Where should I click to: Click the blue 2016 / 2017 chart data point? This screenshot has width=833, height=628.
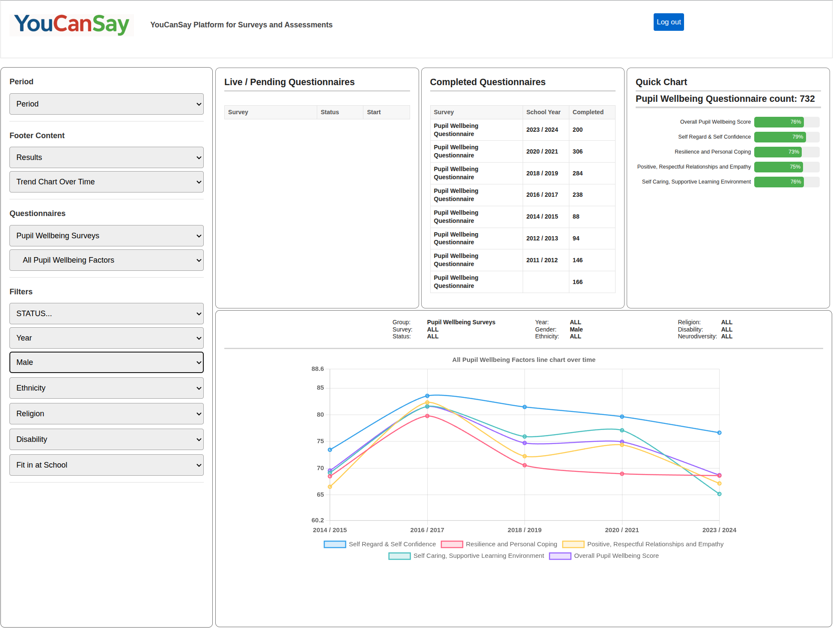click(x=427, y=396)
